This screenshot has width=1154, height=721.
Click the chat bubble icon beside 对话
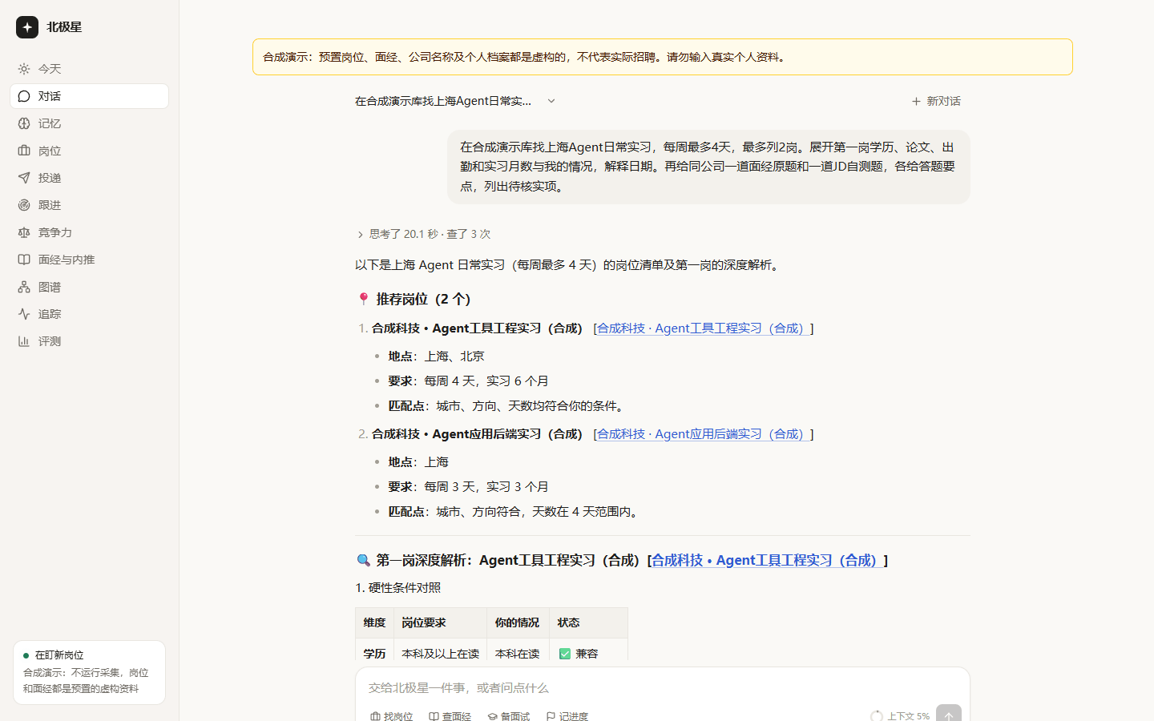click(x=24, y=96)
